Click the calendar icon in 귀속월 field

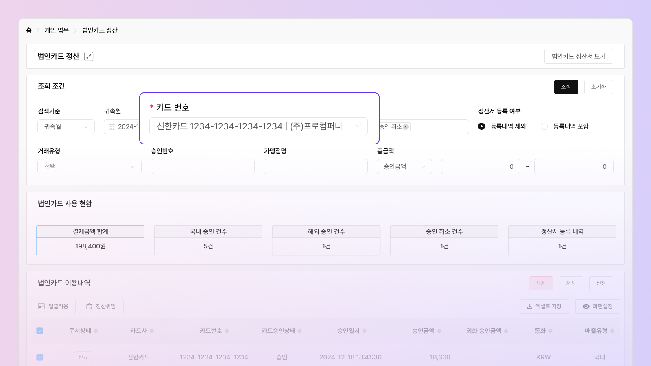(x=112, y=127)
